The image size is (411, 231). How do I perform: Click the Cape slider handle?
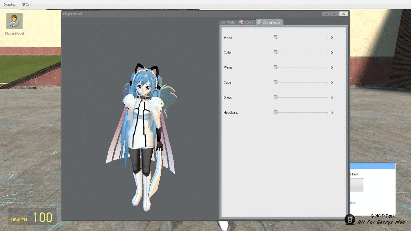tap(276, 82)
